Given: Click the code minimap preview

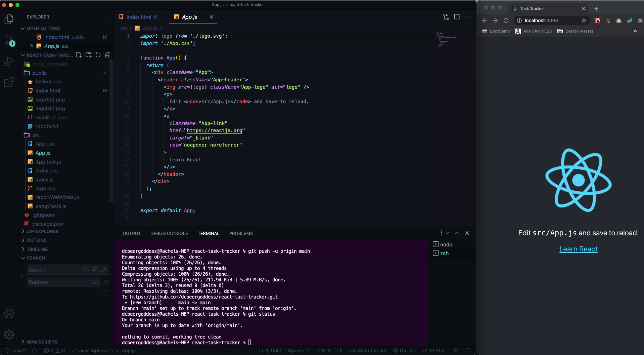Looking at the screenshot, I should pyautogui.click(x=446, y=41).
